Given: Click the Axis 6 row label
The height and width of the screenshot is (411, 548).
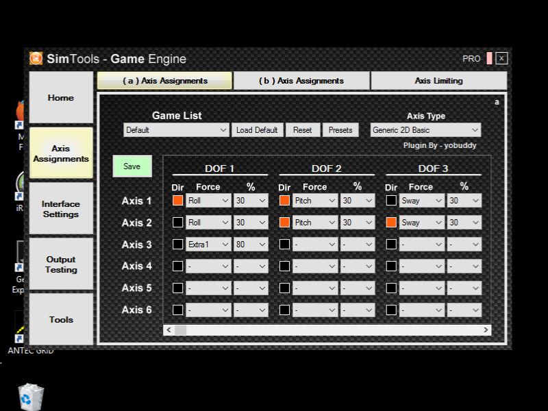Looking at the screenshot, I should [136, 310].
